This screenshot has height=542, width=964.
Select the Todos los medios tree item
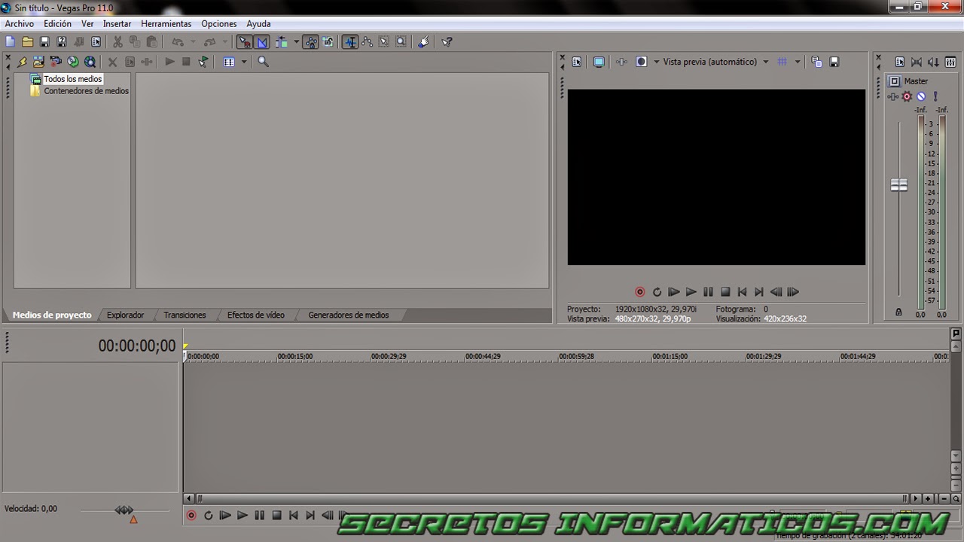(x=72, y=79)
